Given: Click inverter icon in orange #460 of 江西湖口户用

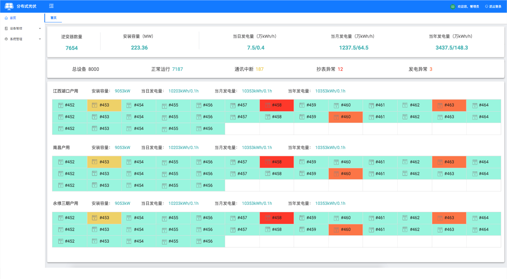Looking at the screenshot, I should (336, 117).
